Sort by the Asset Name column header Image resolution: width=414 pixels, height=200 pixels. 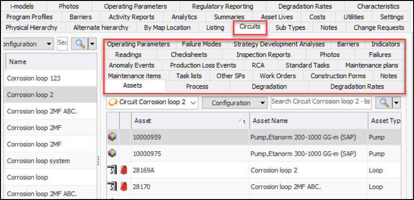pos(308,121)
